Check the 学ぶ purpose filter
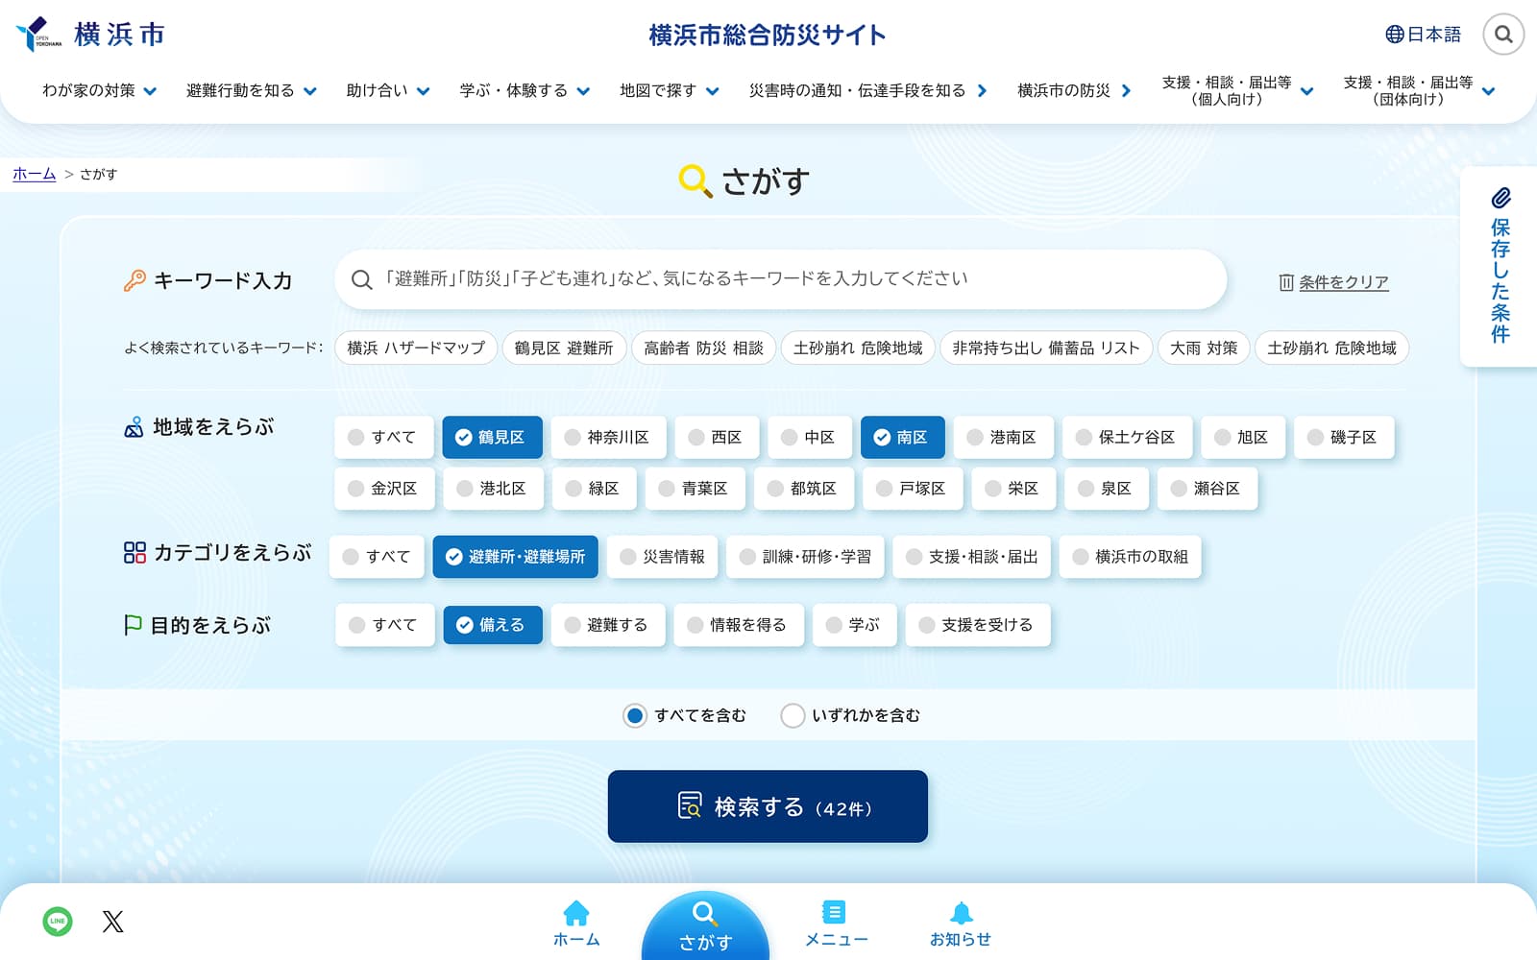The height and width of the screenshot is (960, 1537). [855, 625]
